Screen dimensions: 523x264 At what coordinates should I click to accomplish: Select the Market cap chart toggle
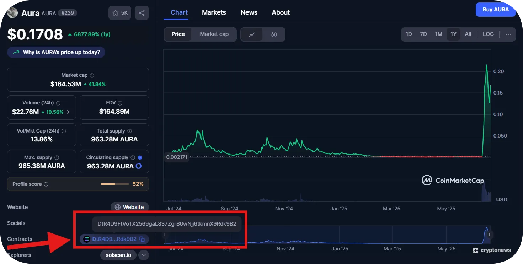pyautogui.click(x=214, y=34)
